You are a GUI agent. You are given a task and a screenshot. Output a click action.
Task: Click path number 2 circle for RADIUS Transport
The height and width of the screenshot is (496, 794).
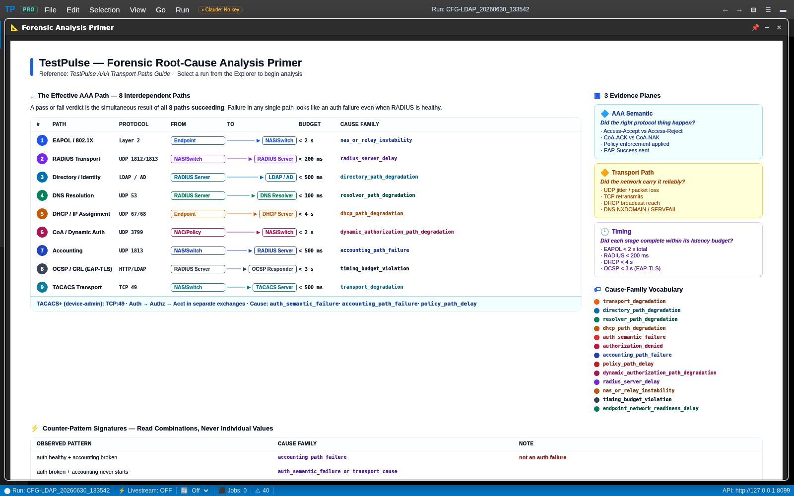click(x=42, y=159)
